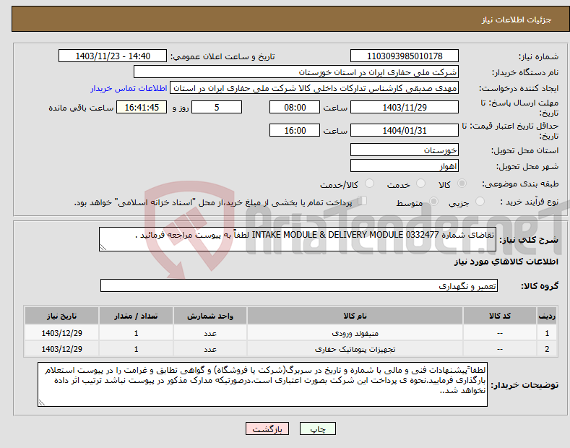Click the remaining time counter 16:41:45

(x=142, y=107)
